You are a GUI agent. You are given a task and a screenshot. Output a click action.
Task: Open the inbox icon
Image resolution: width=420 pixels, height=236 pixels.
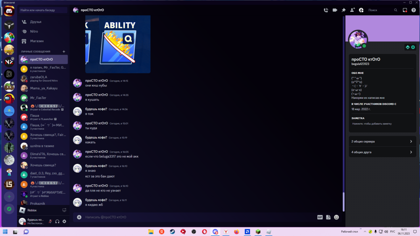405,10
